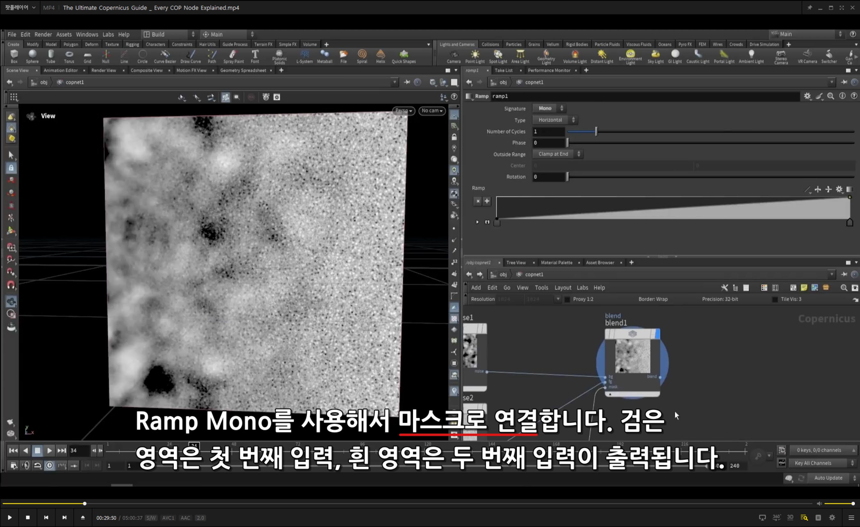Open the Type Horizontal dropdown
Viewport: 860px width, 527px height.
(x=555, y=120)
